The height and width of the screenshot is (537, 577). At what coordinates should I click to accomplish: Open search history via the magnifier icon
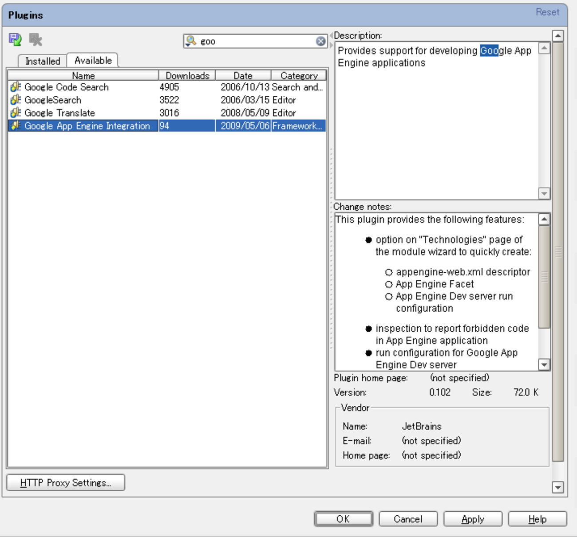[x=191, y=41]
